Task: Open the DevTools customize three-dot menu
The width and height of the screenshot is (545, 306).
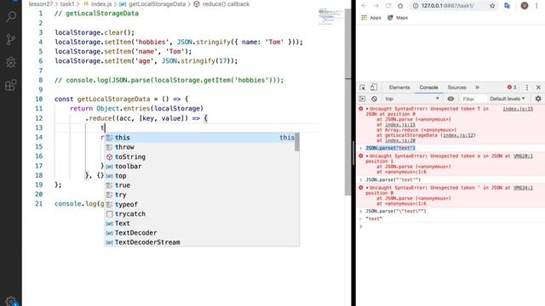Action: coord(527,88)
